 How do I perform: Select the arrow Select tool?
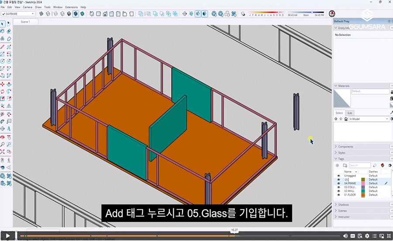3,24
